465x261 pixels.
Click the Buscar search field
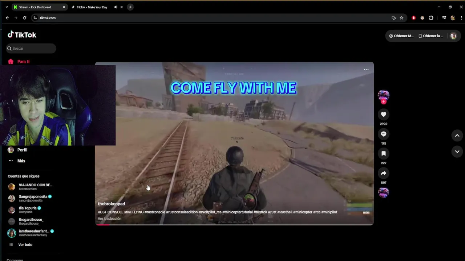31,48
